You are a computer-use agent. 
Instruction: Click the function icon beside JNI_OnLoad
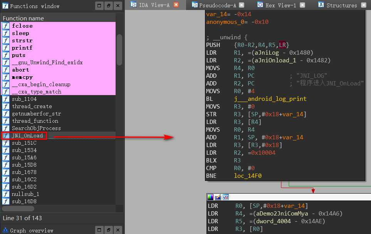click(x=6, y=136)
